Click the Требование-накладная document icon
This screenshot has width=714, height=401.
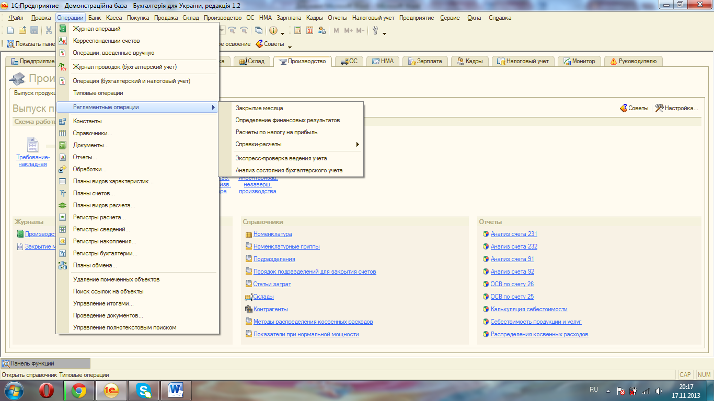click(33, 145)
